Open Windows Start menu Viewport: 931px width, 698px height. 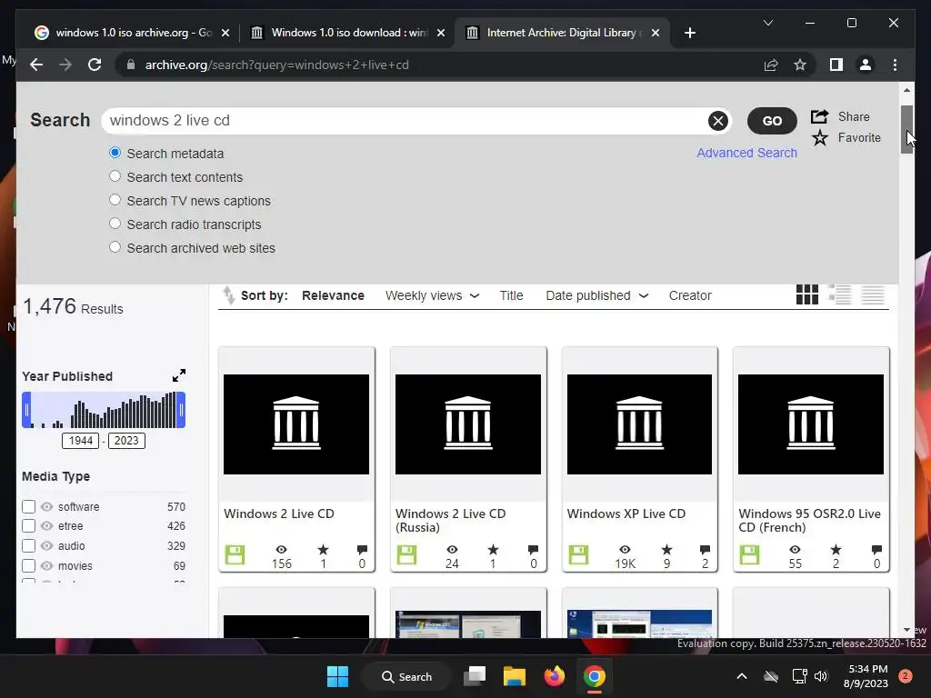(x=338, y=676)
